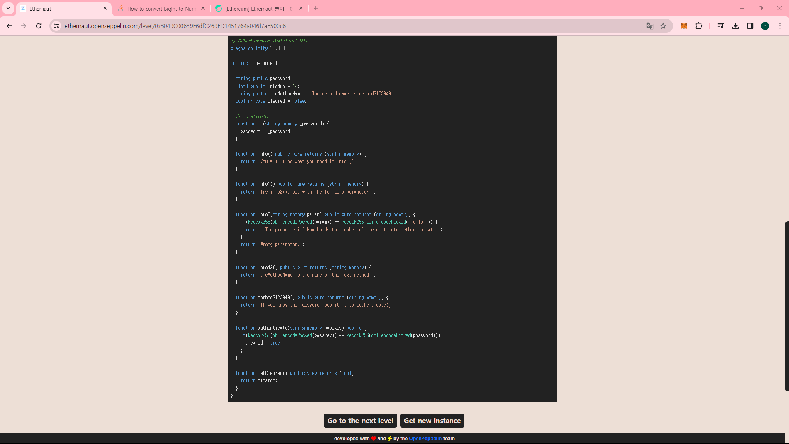Open a new tab with plus button
The image size is (789, 444).
[x=316, y=8]
